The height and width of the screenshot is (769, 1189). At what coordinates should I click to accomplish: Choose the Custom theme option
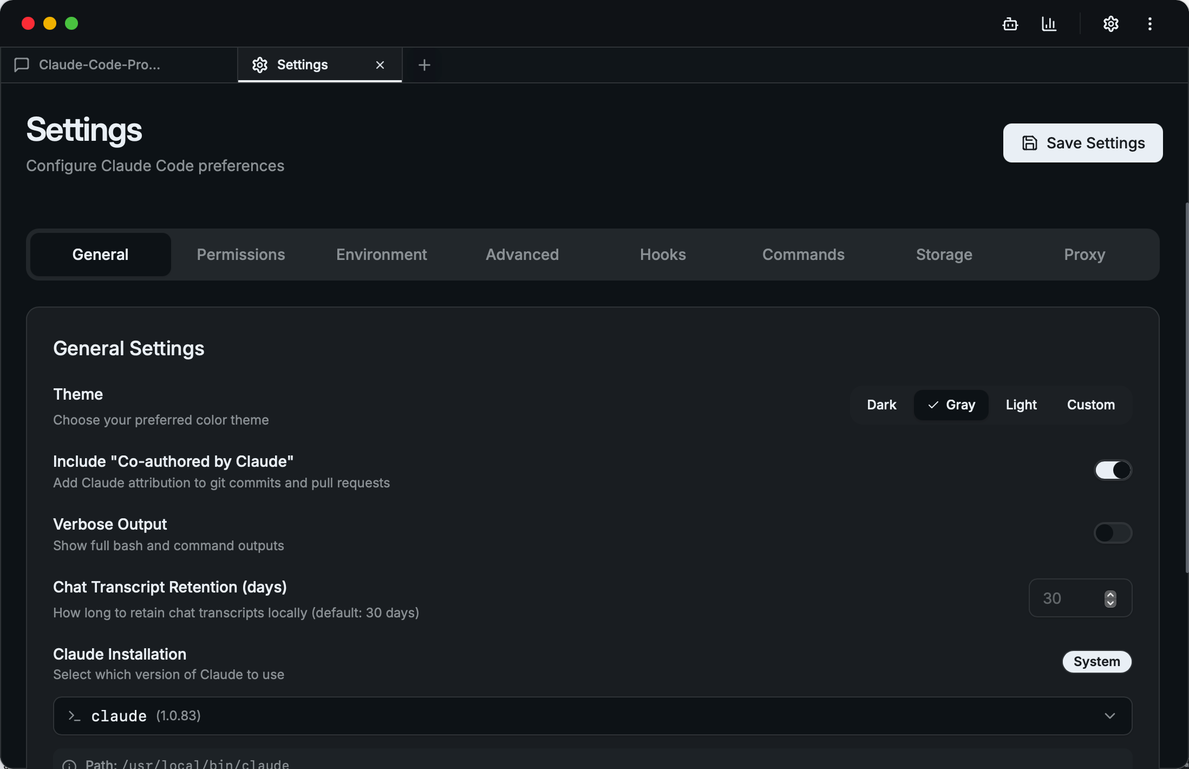pos(1090,405)
